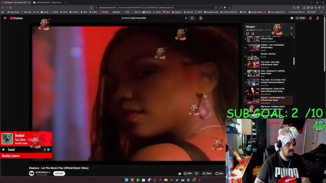326x183 pixels.
Task: Open the Twitch bookmark
Action: (166, 12)
